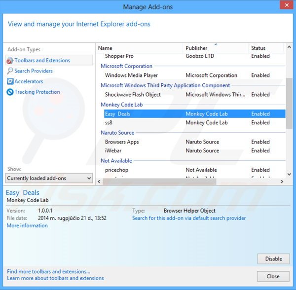The width and height of the screenshot is (296, 290).
Task: Open the Tracking Protection category
Action: click(x=37, y=92)
